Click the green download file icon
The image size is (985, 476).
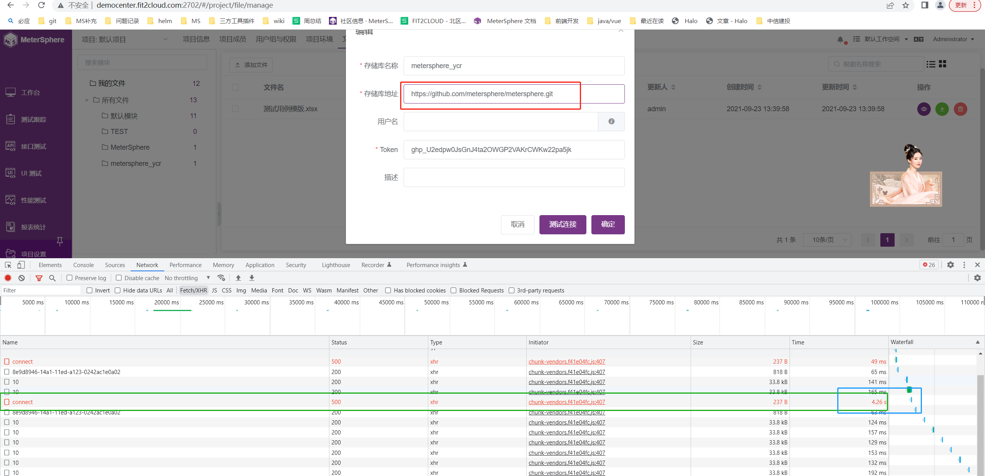(x=942, y=109)
